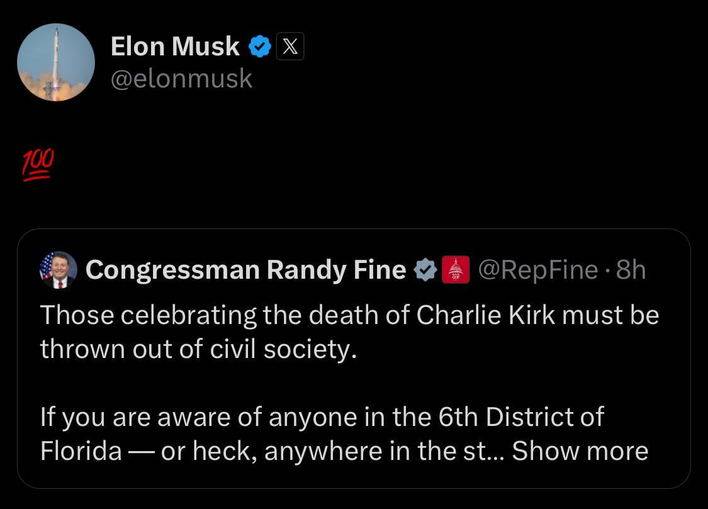
Task: Open the Elon Musk display name
Action: pos(175,47)
